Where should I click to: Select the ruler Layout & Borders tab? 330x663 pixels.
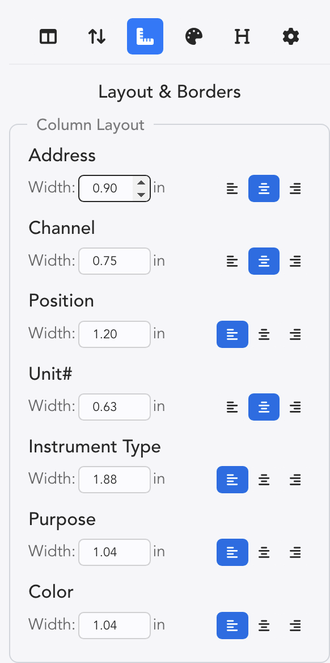[145, 36]
